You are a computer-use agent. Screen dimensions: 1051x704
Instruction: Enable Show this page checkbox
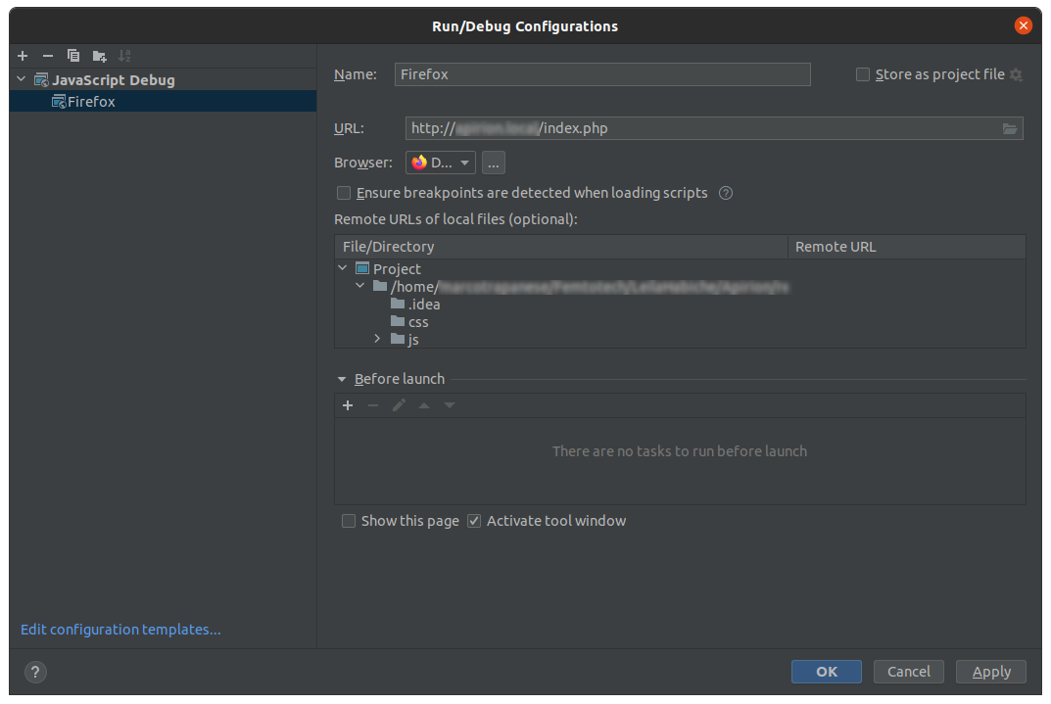click(349, 521)
